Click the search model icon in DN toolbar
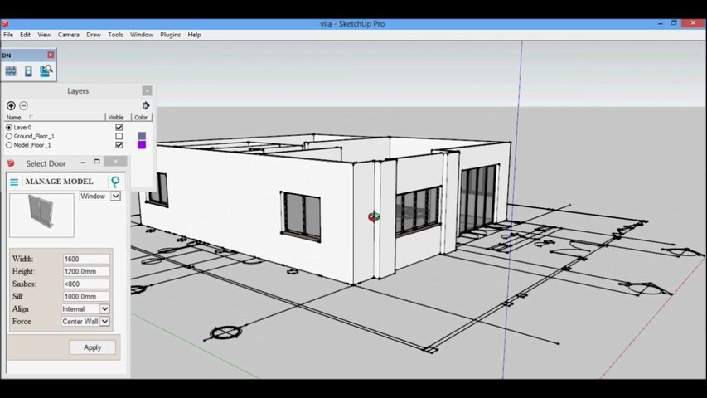 coord(46,71)
